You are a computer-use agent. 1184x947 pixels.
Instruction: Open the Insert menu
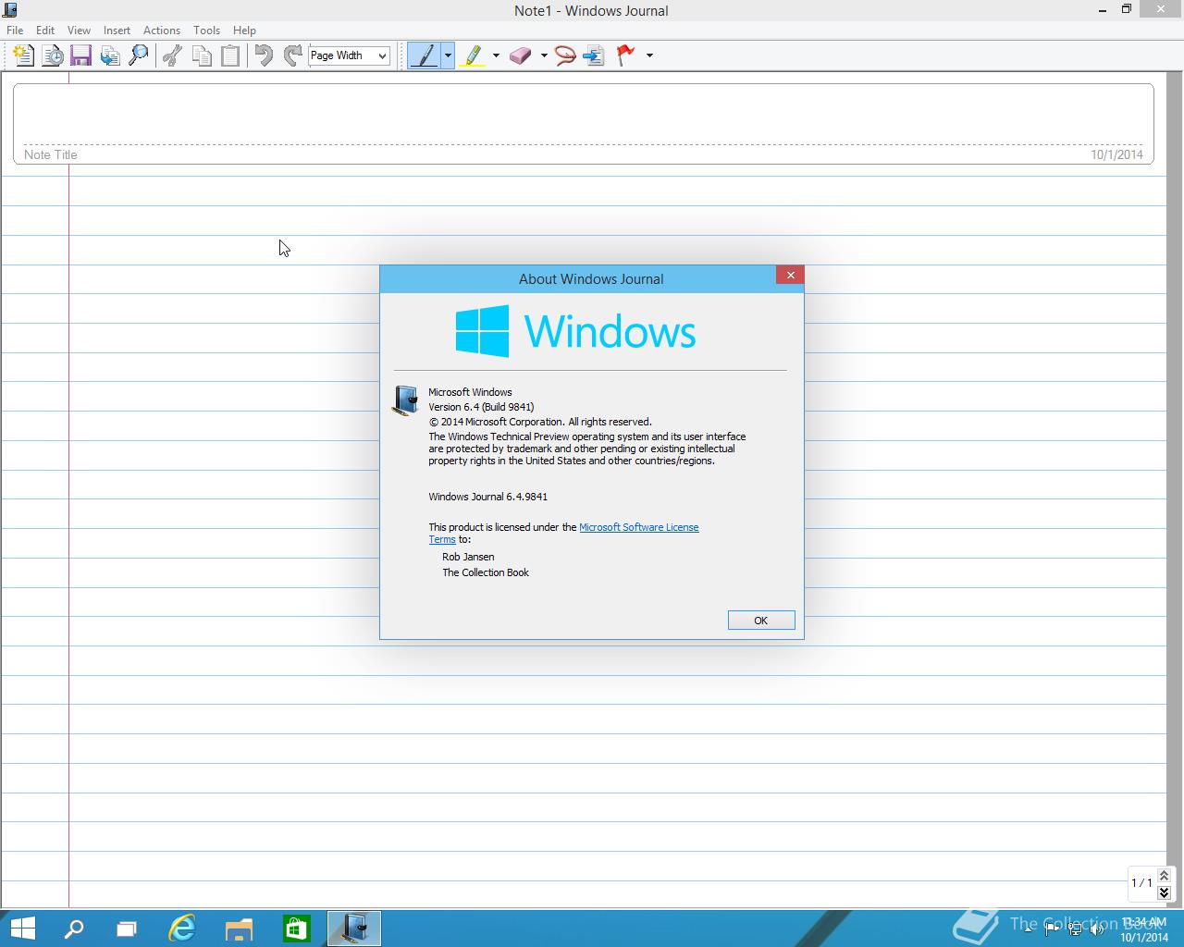[117, 31]
